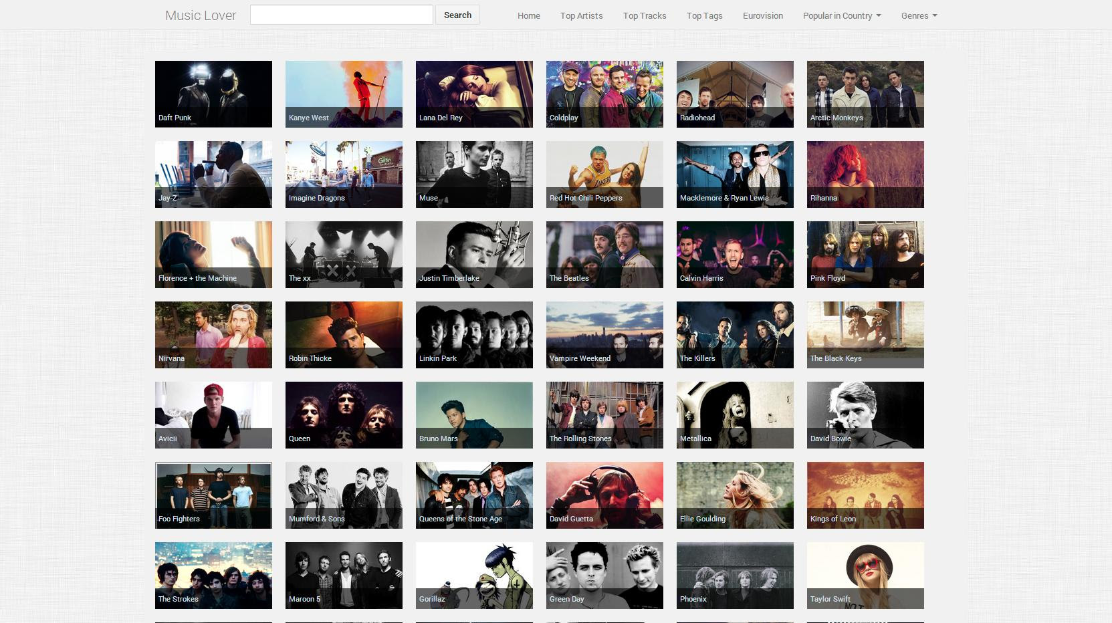Open the Daft Punk artist tile
The image size is (1112, 623).
[x=213, y=94]
